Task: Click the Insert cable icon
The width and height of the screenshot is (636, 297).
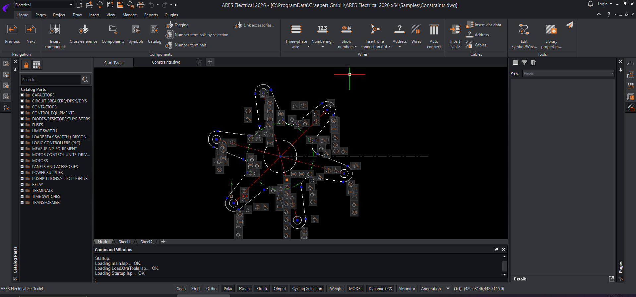Action: [x=455, y=30]
